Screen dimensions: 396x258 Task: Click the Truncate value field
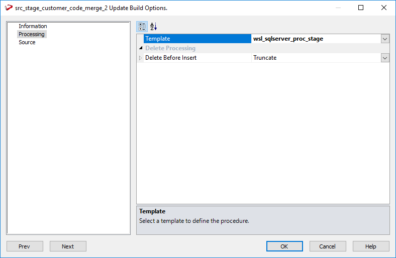click(x=265, y=58)
